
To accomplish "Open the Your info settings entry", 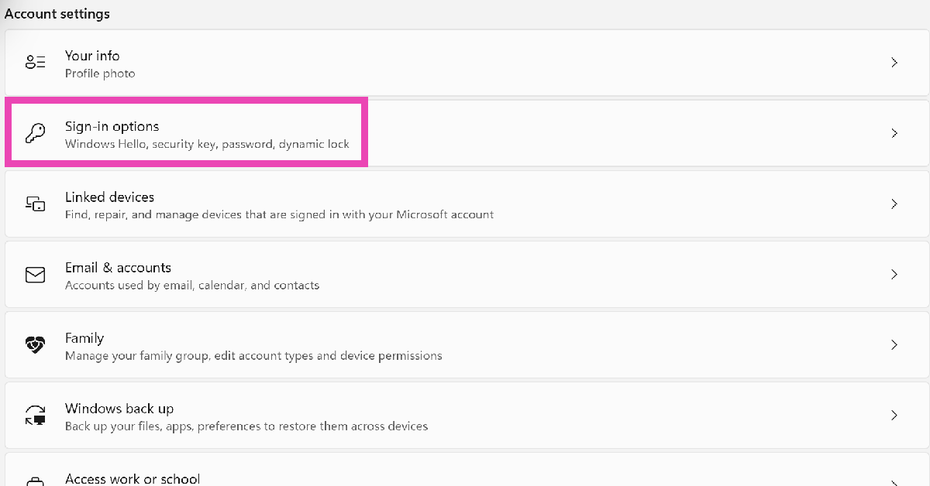I will tap(92, 56).
